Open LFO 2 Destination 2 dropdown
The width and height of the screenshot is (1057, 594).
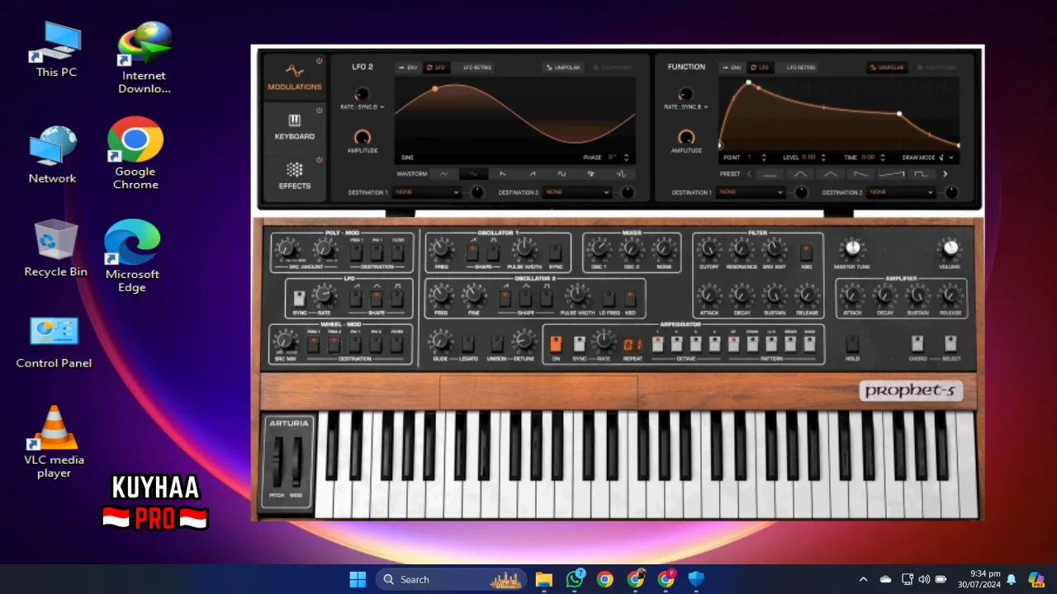[577, 192]
